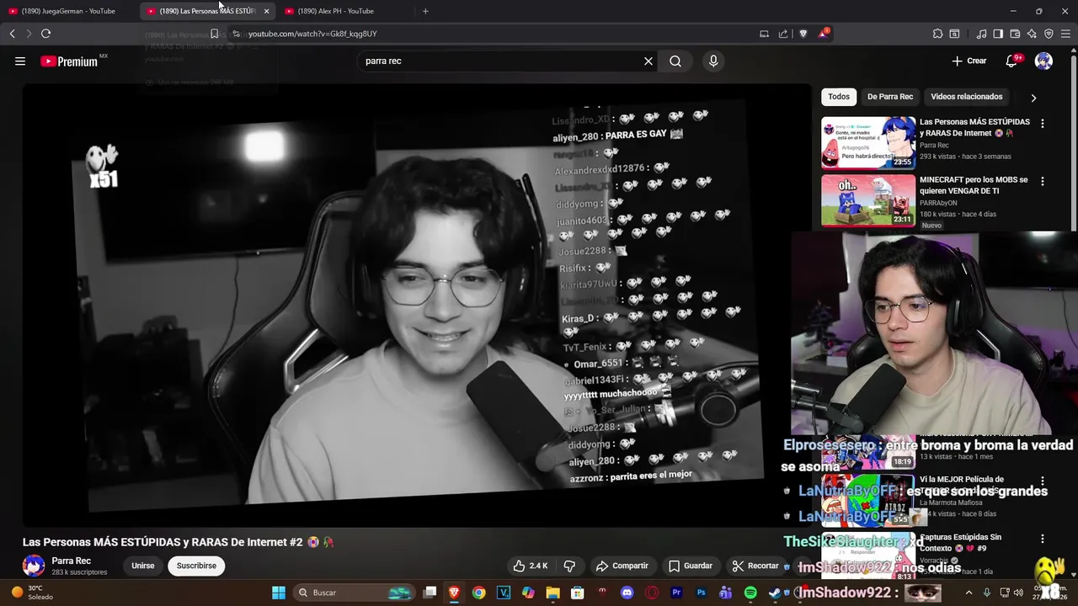This screenshot has height=606, width=1078.
Task: Open Capturas Estúpidas Sin Contexto video title
Action: pyautogui.click(x=960, y=543)
